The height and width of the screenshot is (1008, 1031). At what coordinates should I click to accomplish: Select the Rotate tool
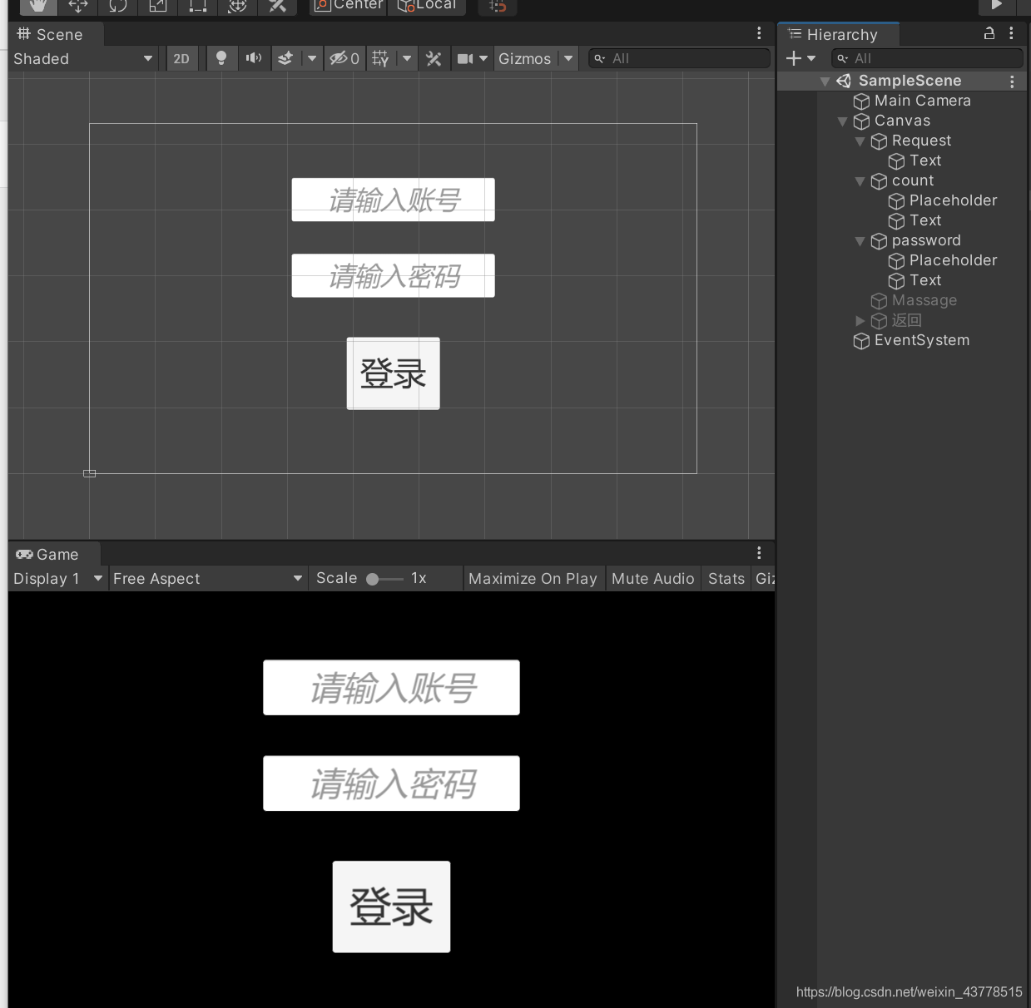[x=117, y=7]
